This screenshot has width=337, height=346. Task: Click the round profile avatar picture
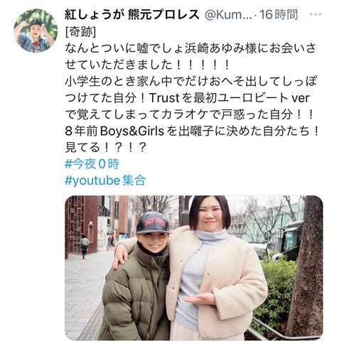coord(36,31)
